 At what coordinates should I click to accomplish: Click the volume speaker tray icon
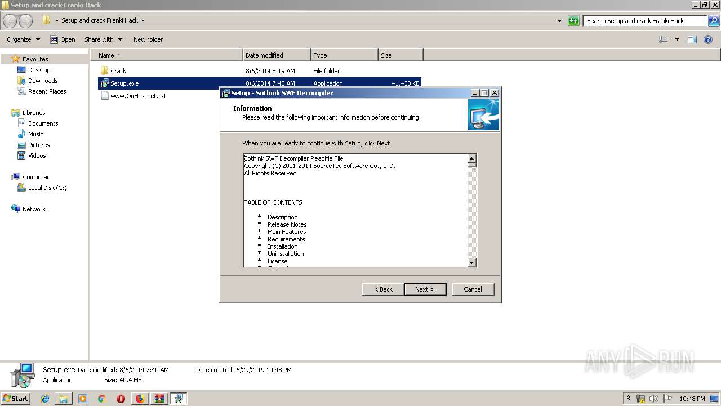653,399
